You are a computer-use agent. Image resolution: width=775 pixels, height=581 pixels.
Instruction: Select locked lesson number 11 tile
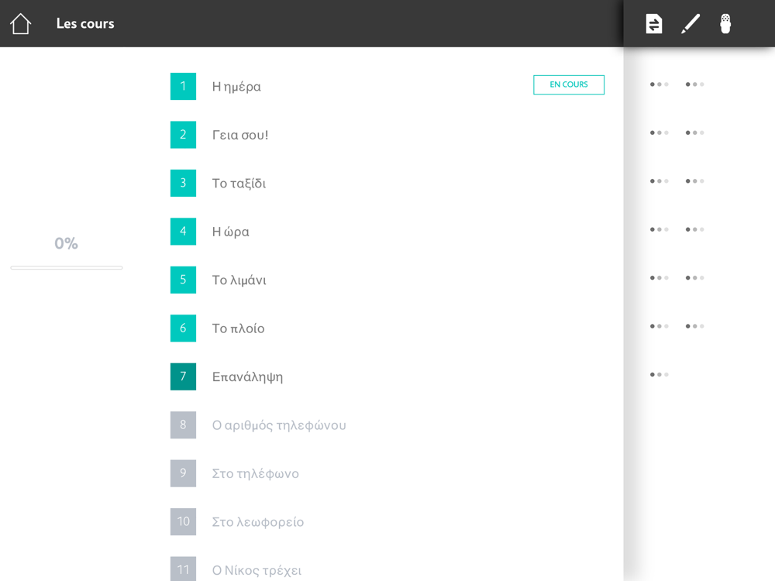click(x=183, y=569)
